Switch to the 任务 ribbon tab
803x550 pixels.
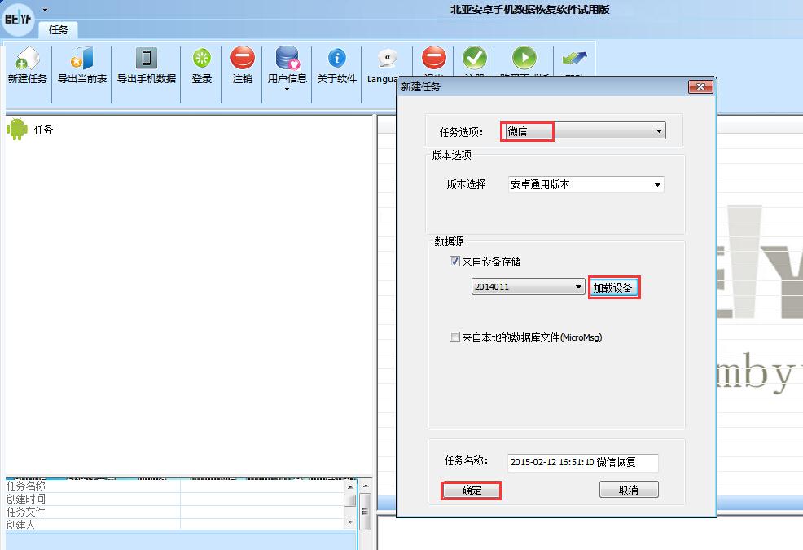[59, 29]
